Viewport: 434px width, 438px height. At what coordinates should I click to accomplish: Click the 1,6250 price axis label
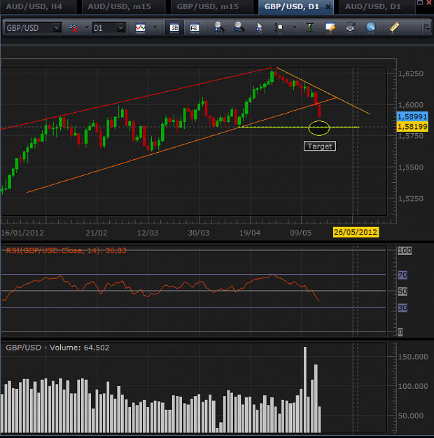pos(411,74)
